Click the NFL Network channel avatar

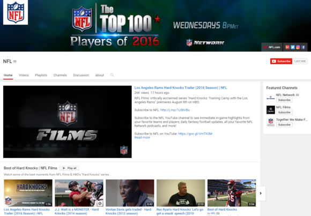coord(271,98)
